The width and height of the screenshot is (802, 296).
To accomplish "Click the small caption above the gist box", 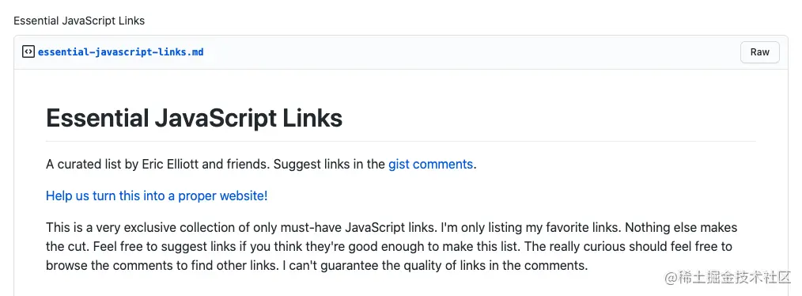I will click(79, 21).
